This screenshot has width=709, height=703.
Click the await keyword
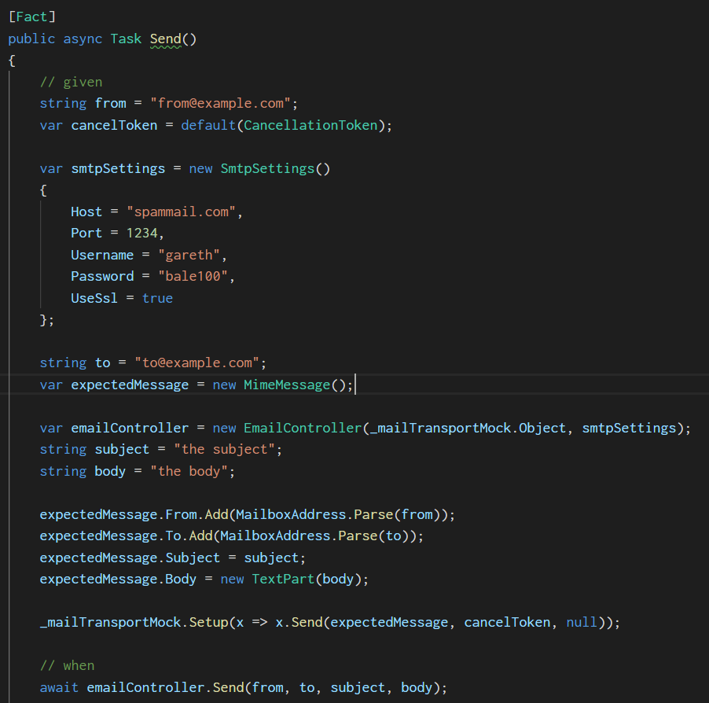click(59, 687)
